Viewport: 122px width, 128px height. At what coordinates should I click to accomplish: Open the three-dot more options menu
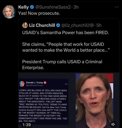point(117,7)
